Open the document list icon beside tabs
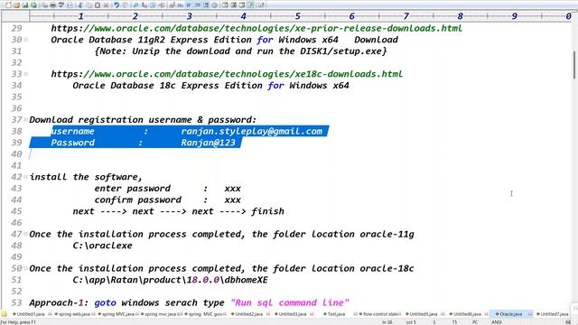Screen dimensions: 578x325 click(x=4, y=314)
